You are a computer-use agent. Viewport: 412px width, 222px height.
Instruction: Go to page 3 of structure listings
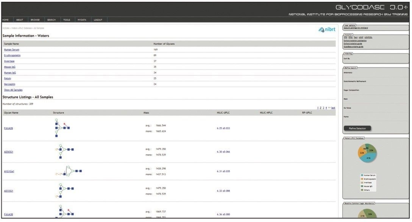[323, 108]
